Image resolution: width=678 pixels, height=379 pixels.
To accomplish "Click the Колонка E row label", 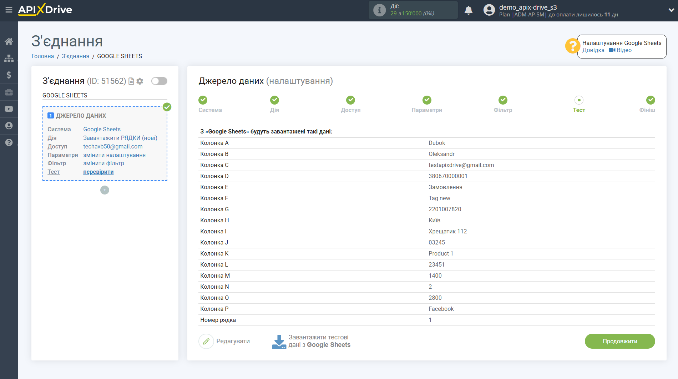I will [214, 187].
